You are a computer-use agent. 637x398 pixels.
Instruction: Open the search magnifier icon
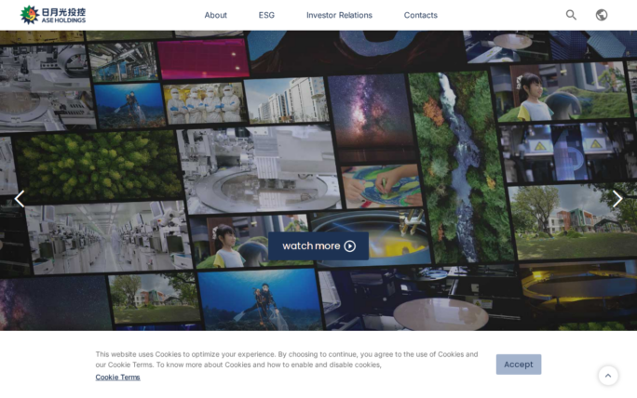pyautogui.click(x=571, y=15)
